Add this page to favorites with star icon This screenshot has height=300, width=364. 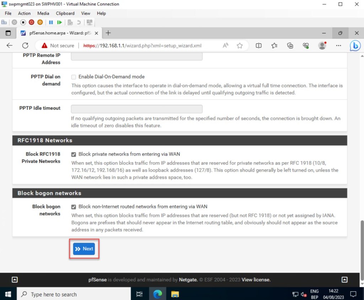coord(240,45)
